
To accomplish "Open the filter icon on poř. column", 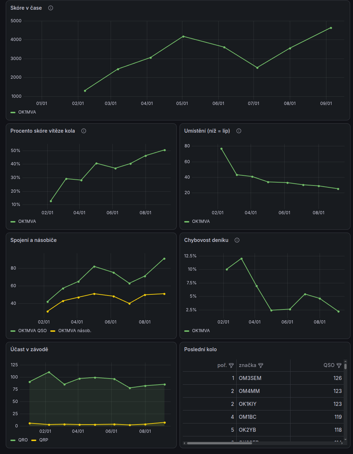I will 231,365.
